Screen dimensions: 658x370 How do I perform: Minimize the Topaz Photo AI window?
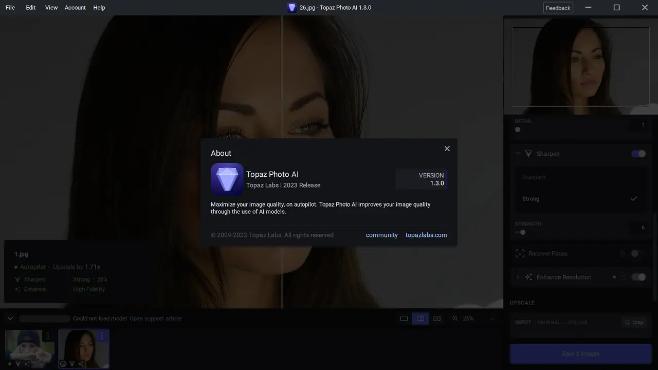tap(589, 8)
